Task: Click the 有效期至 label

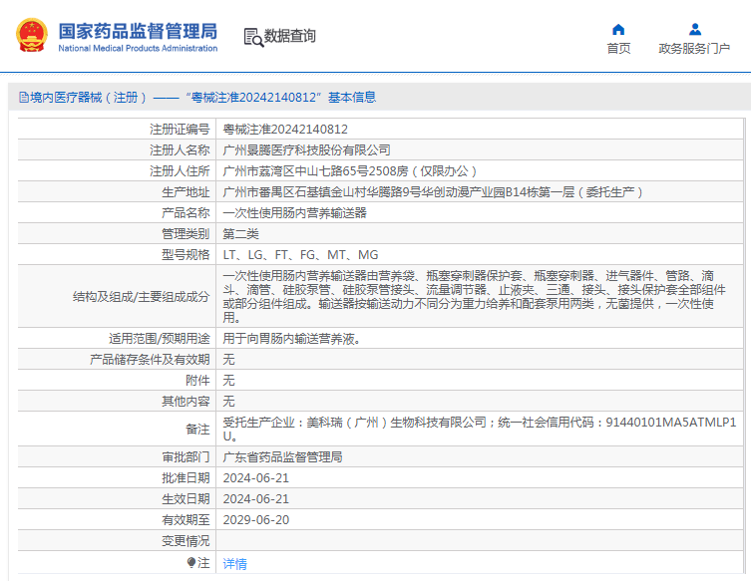Action: [x=186, y=520]
